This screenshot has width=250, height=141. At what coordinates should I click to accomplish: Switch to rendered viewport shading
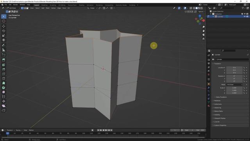point(202,8)
